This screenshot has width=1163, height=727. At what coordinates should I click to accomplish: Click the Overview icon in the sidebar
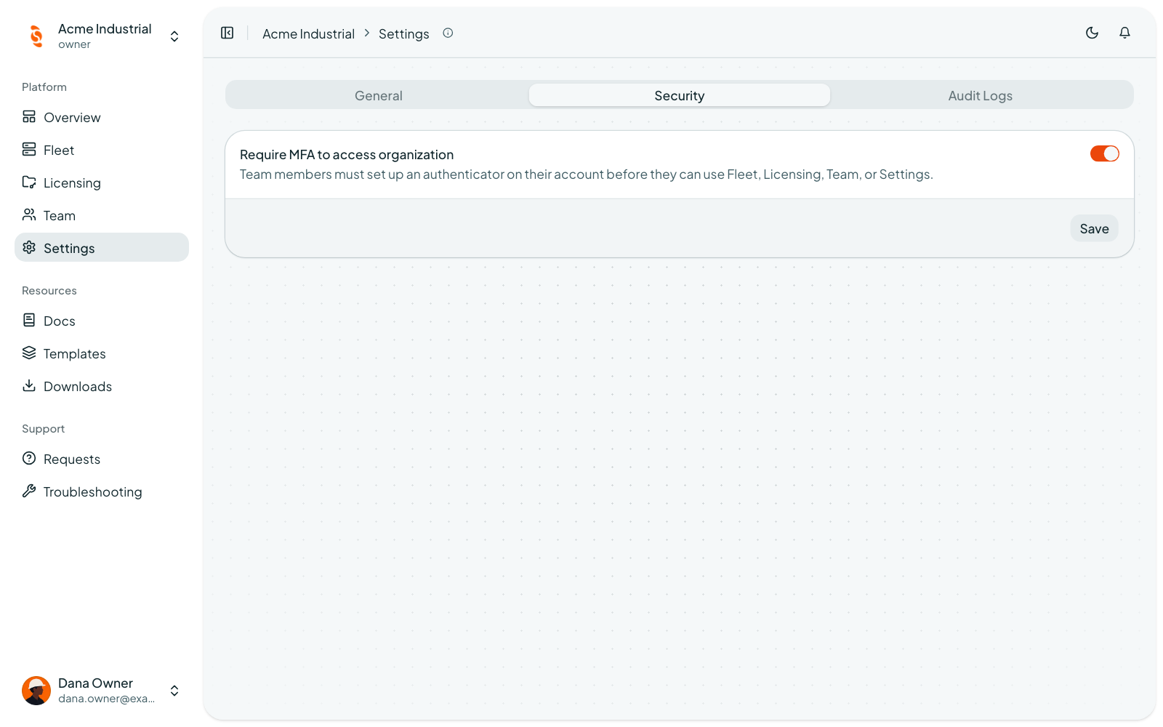[29, 117]
